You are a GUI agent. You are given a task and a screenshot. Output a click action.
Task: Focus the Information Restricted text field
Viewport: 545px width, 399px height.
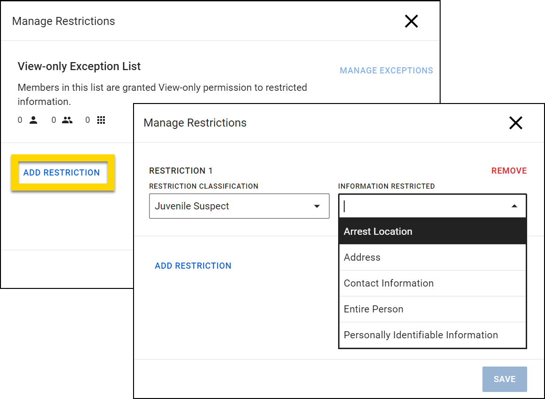point(423,206)
